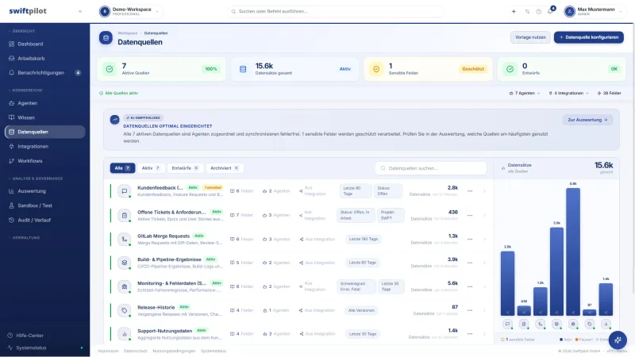Open three-dot menu for Monitoring- & Fehlerdaten
The image size is (635, 357).
pyautogui.click(x=470, y=286)
